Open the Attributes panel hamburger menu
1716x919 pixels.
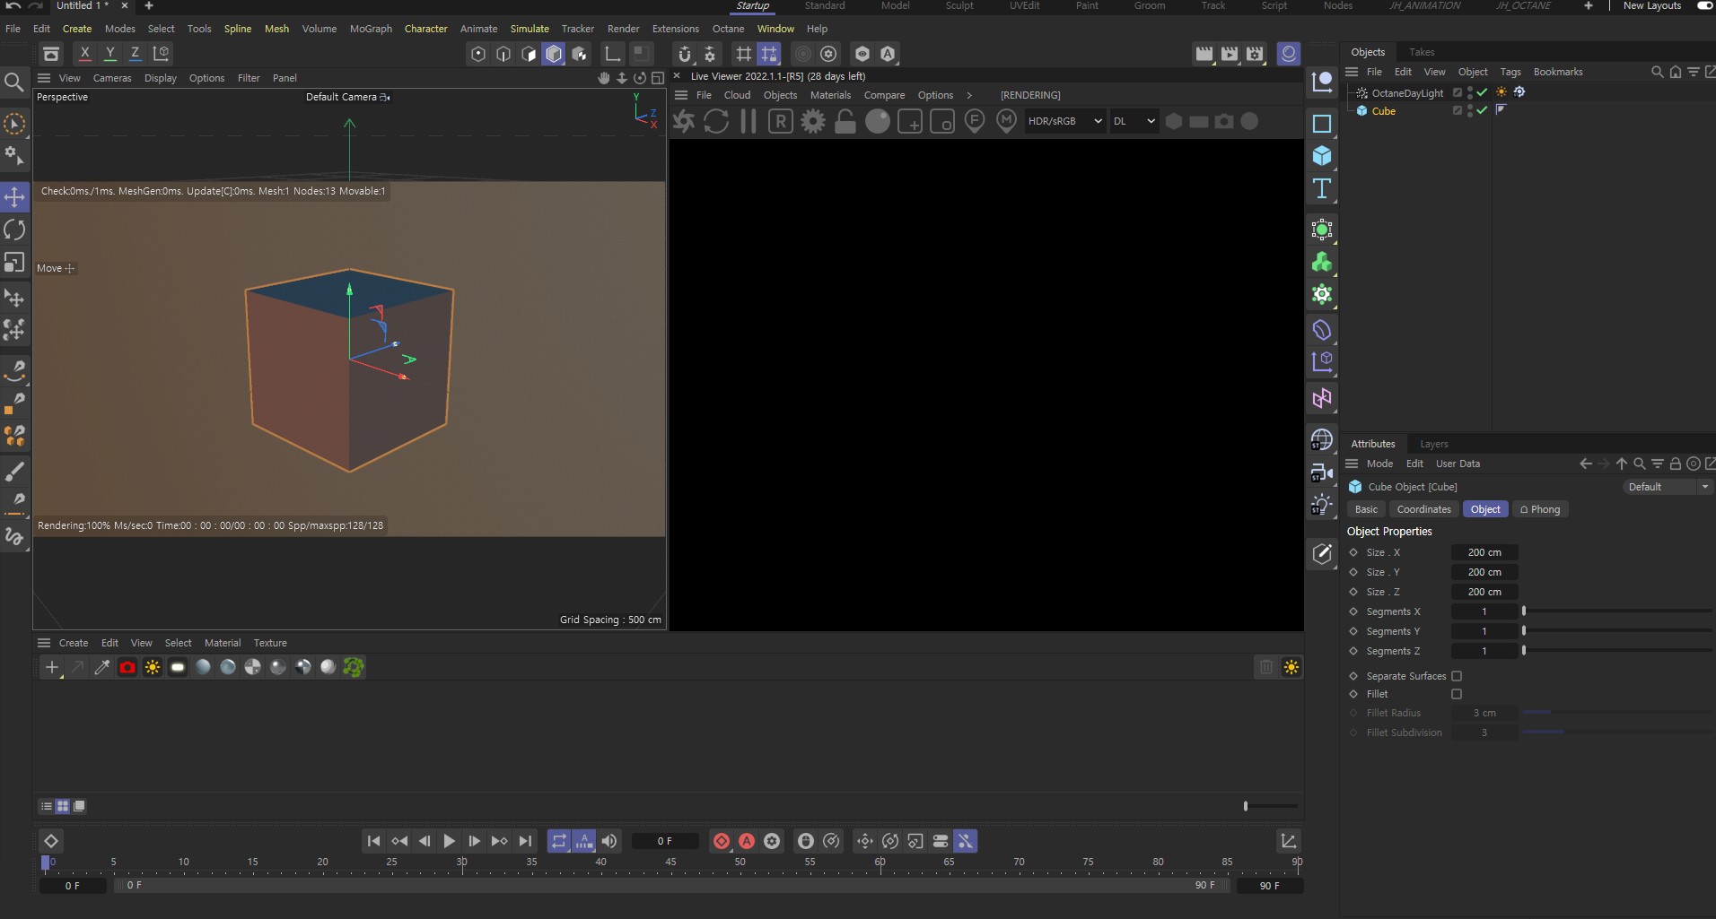click(x=1352, y=464)
